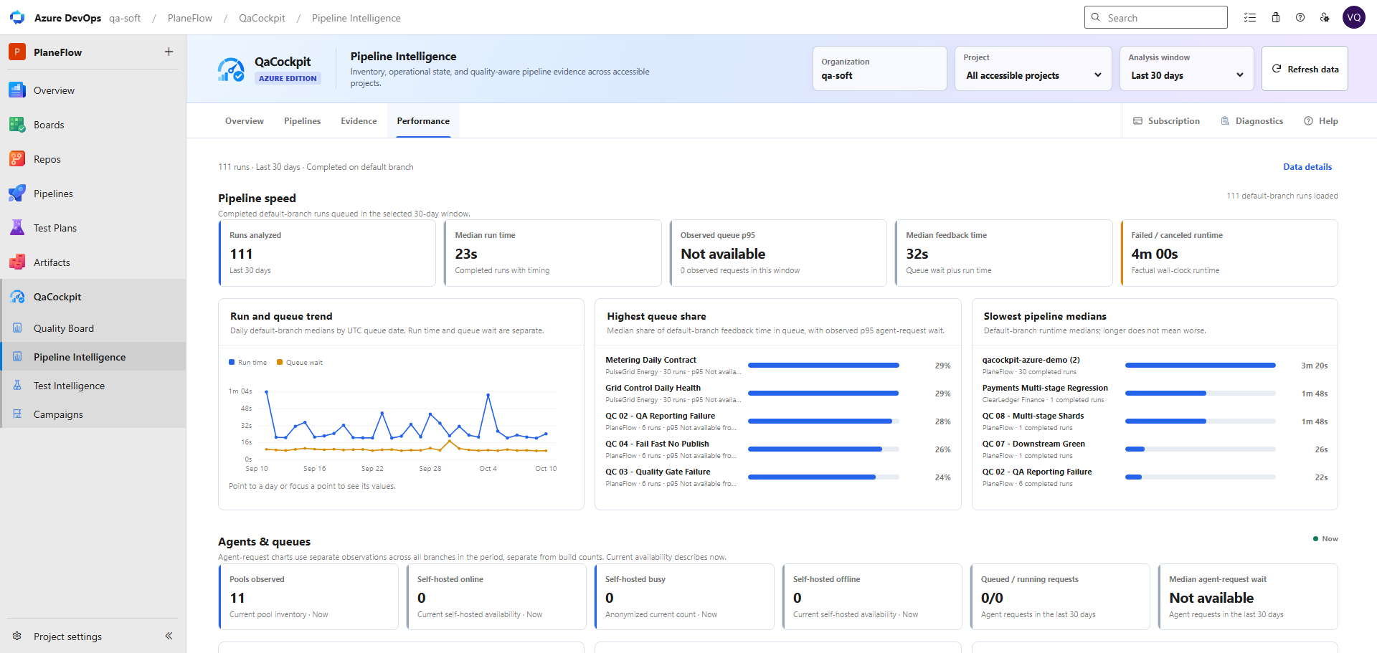Click the Metering Daily Contract 29% progress bar
The image size is (1377, 653).
(823, 366)
